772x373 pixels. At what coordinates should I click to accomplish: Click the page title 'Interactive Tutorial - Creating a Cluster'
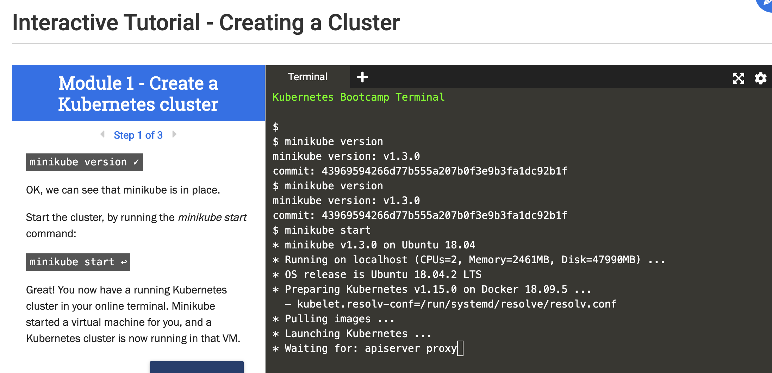pos(206,23)
